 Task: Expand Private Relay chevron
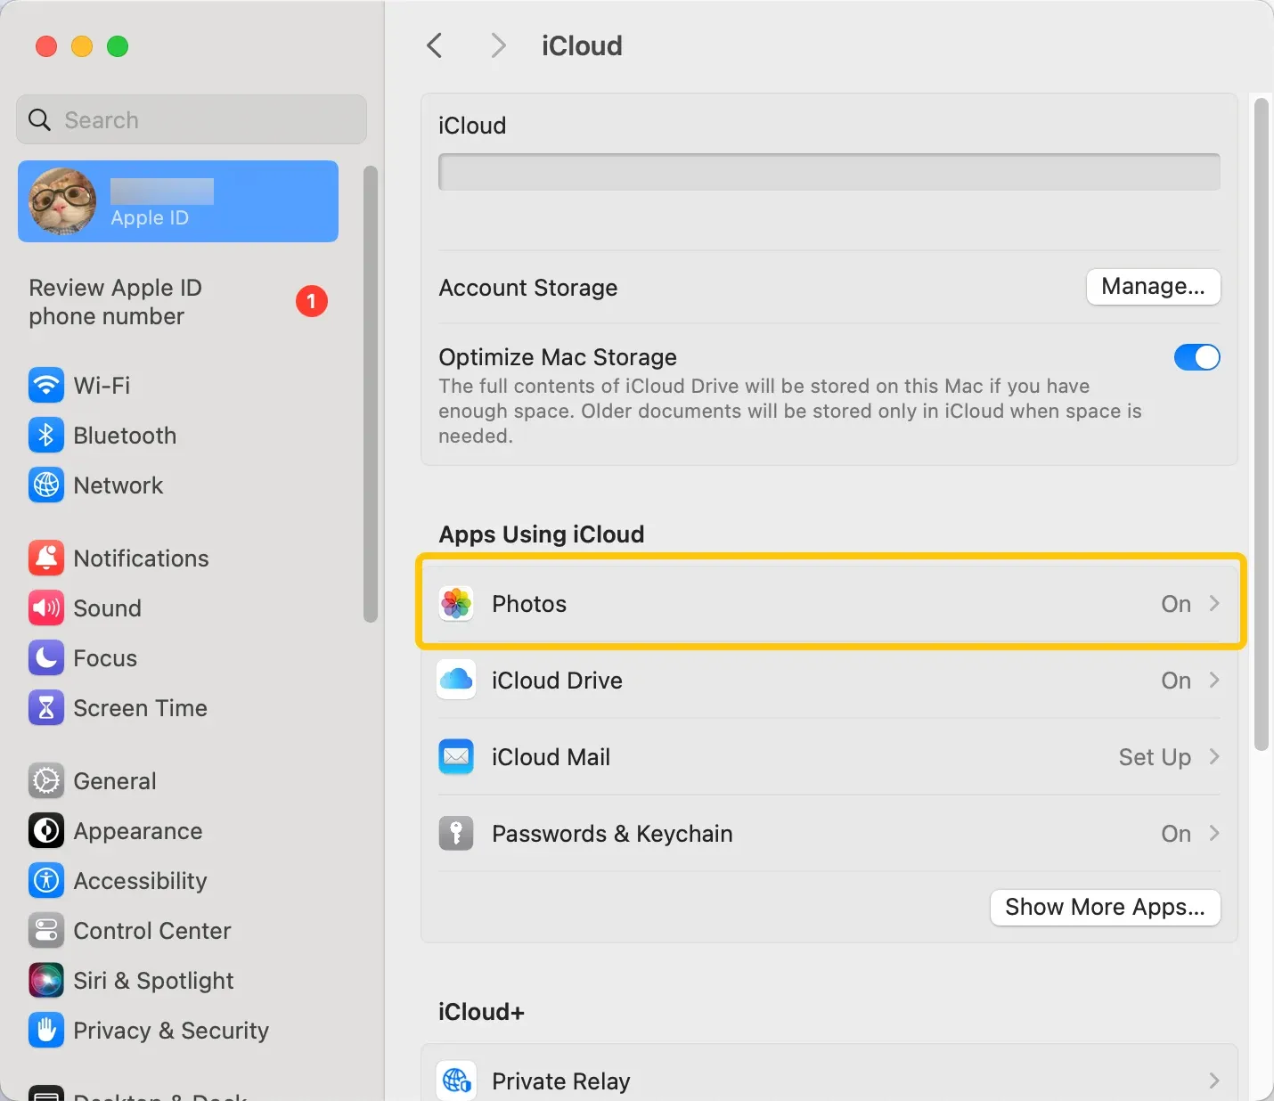coord(1214,1081)
